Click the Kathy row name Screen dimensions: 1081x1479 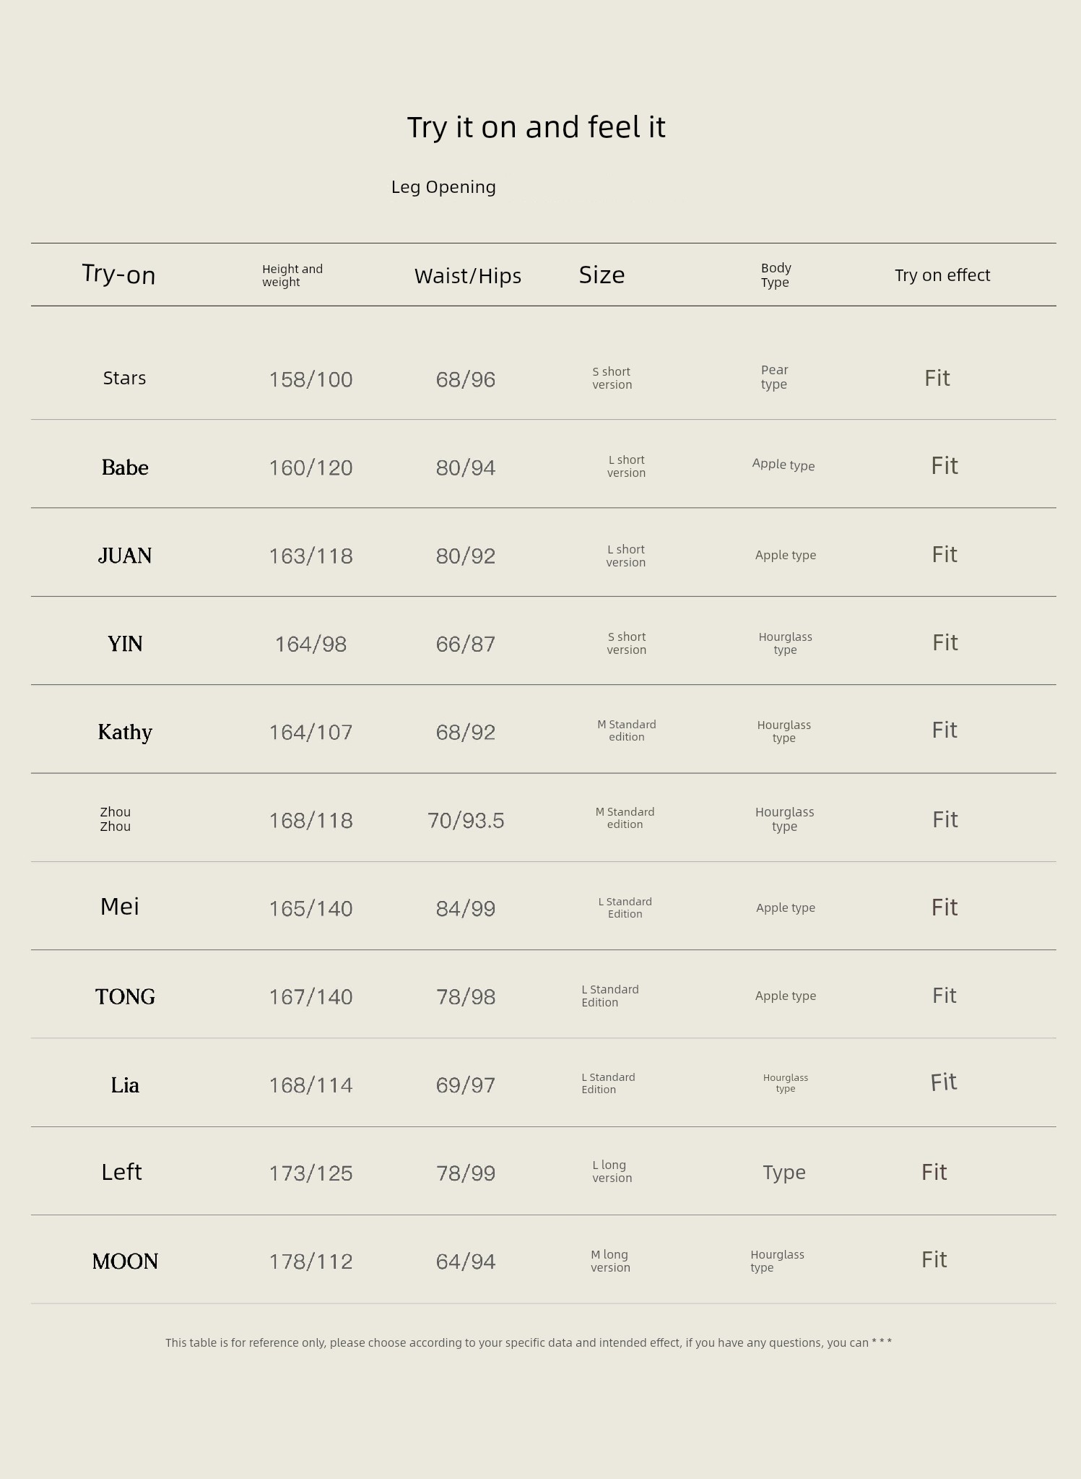(x=125, y=732)
